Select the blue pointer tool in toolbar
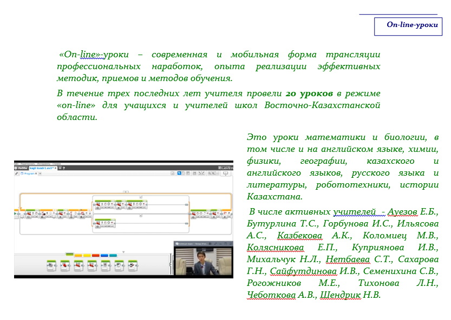Image resolution: width=451 pixels, height=320 pixels. point(179,174)
